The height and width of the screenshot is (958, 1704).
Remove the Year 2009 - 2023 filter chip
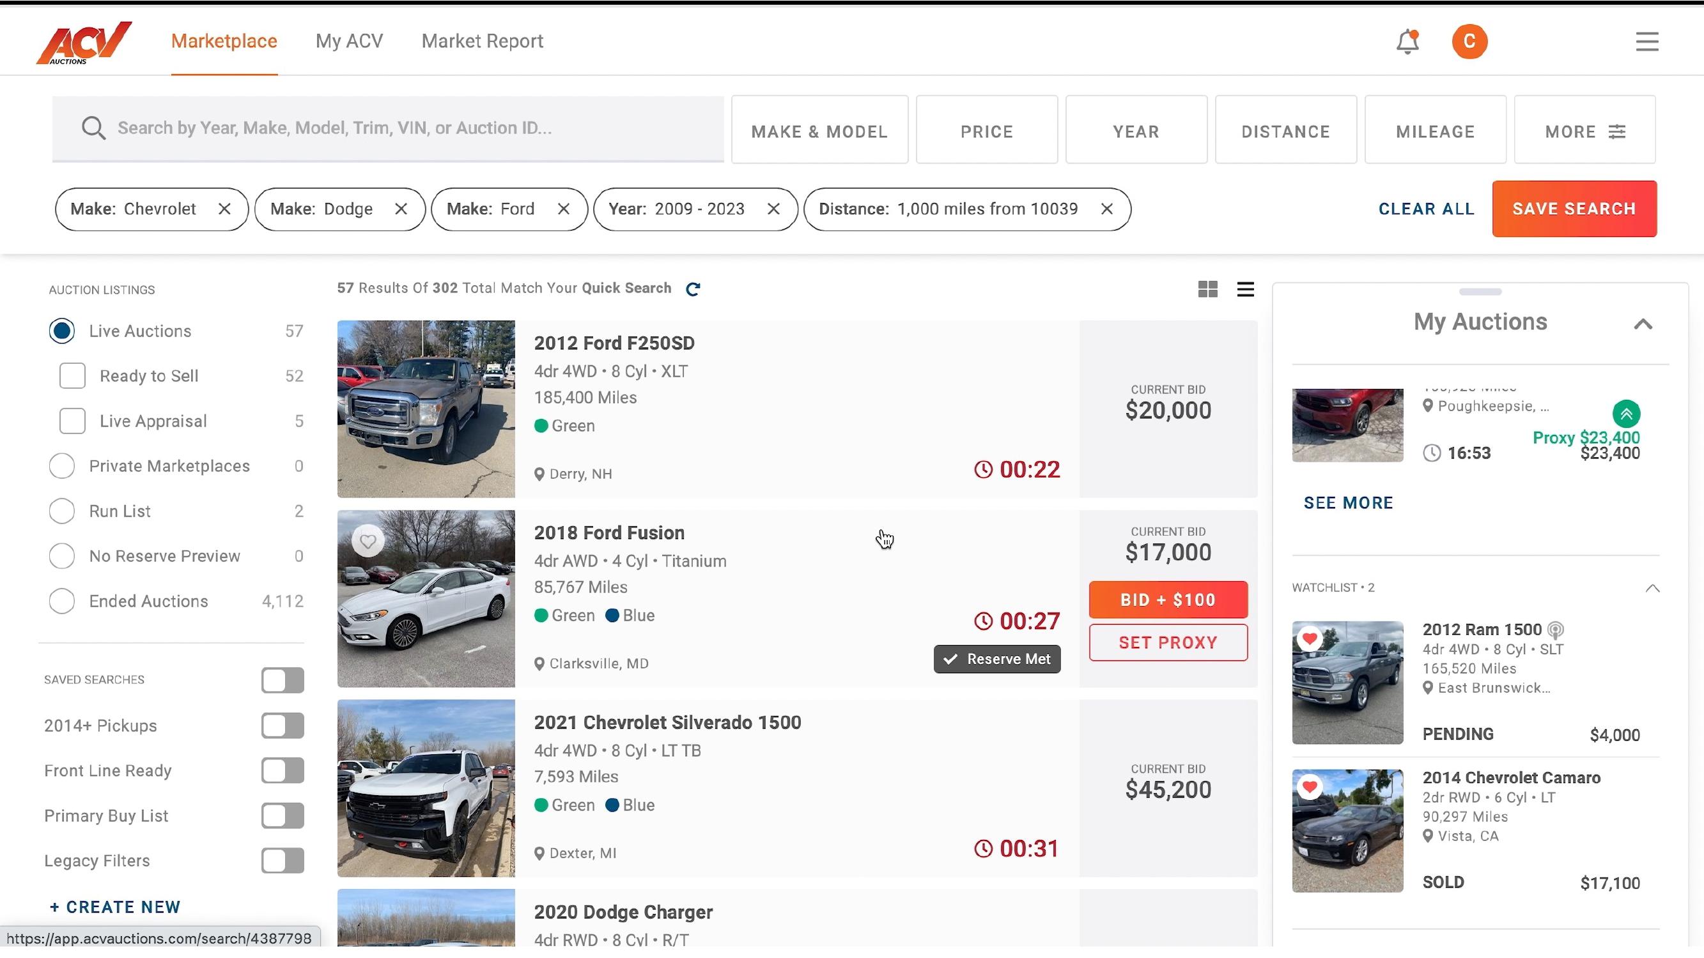[x=773, y=209]
